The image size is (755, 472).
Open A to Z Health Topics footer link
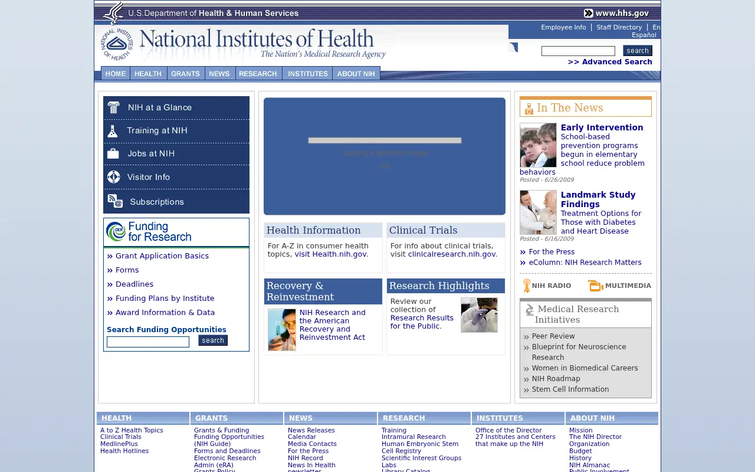coord(132,431)
